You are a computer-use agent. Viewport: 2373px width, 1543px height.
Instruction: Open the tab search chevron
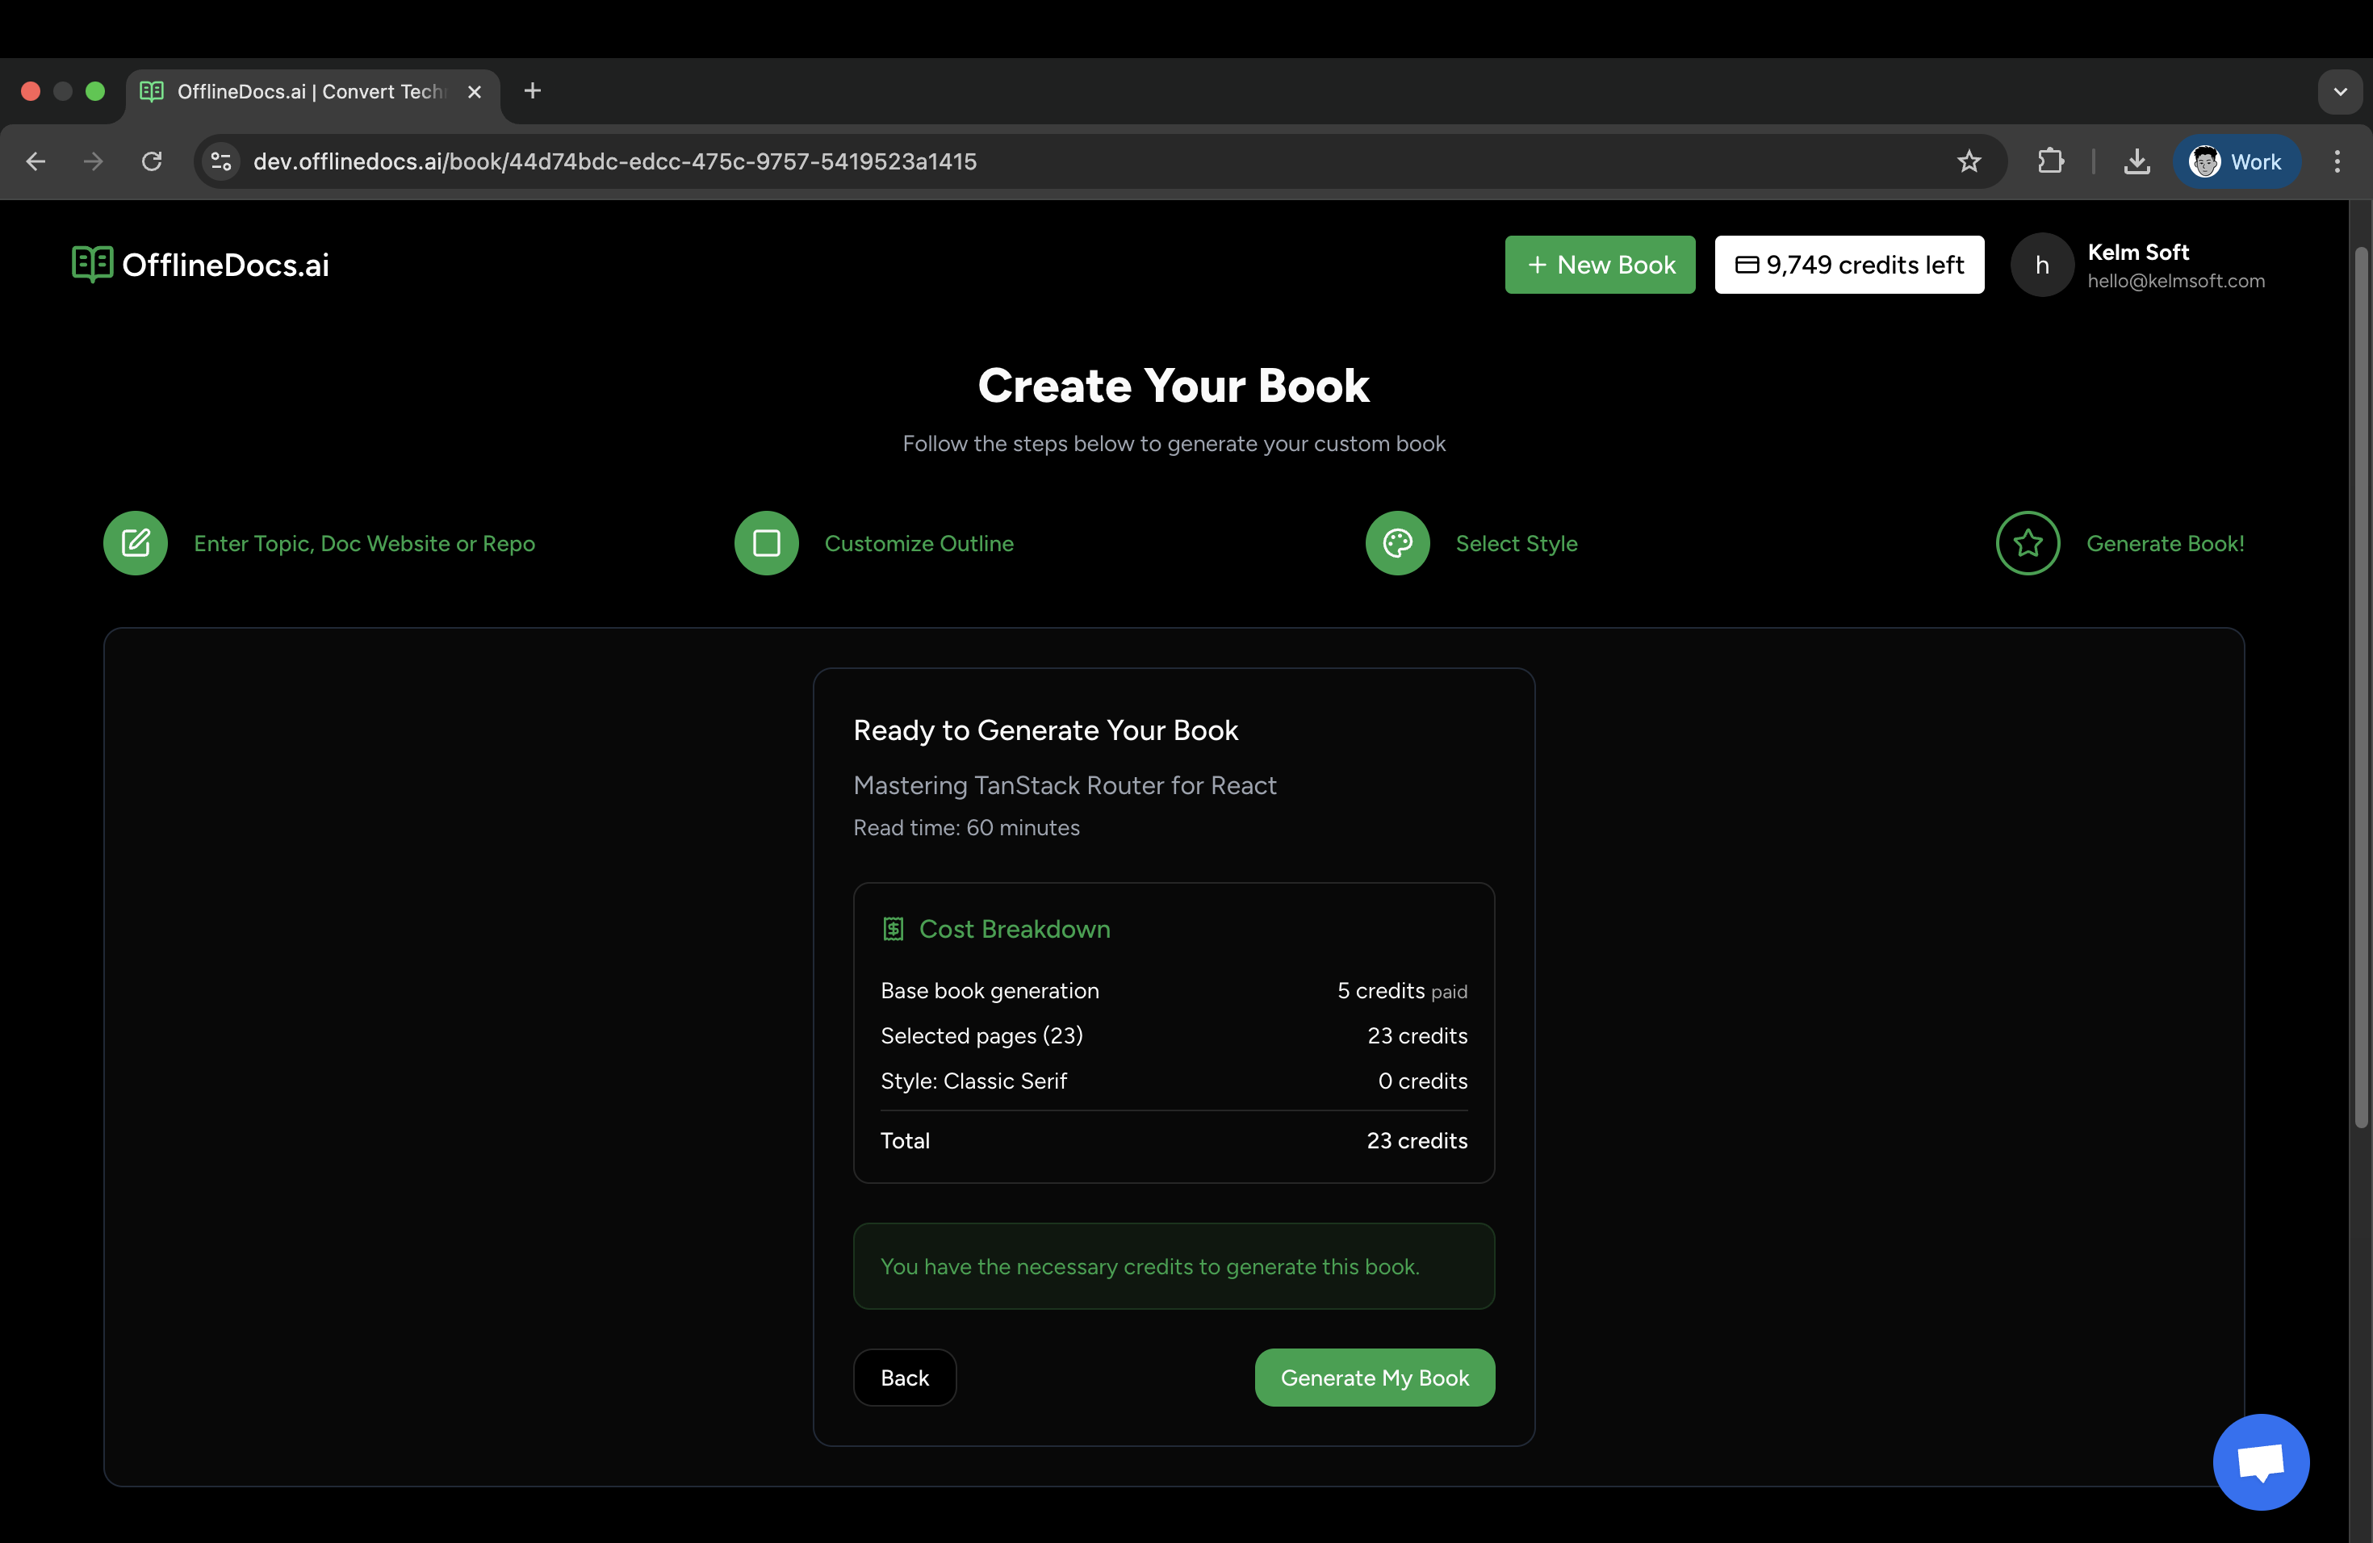pos(2340,90)
